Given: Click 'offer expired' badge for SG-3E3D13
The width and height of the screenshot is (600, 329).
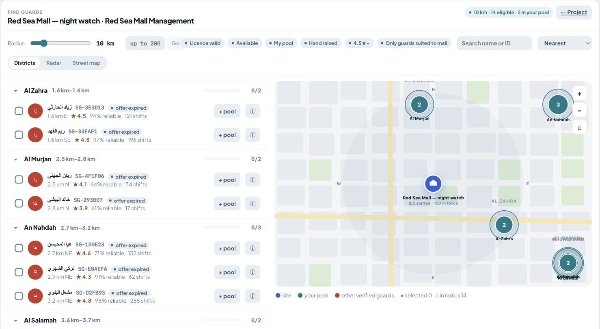Looking at the screenshot, I should click(128, 108).
